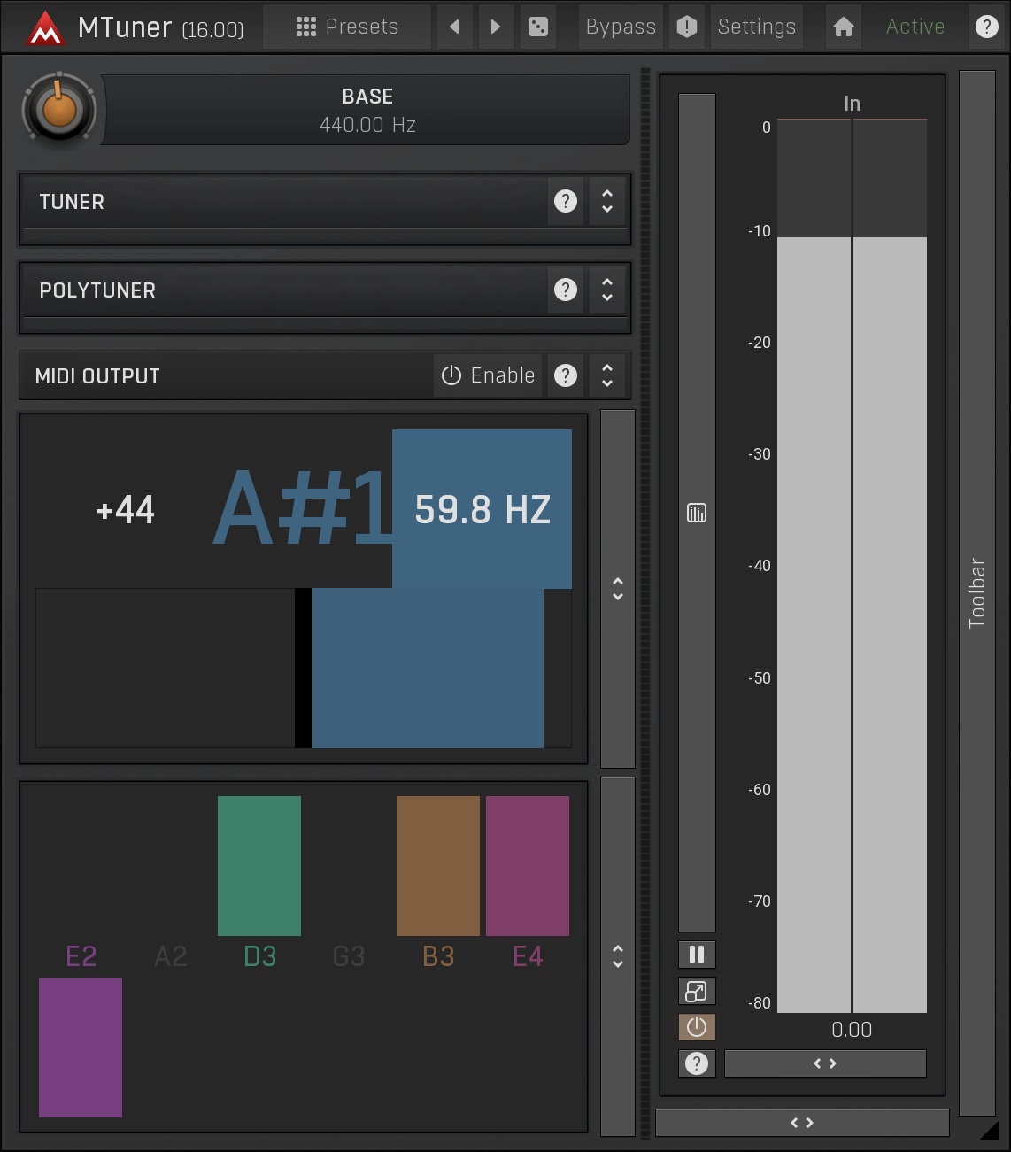Click the POLYTUNER section header
1011x1152 pixels.
coord(283,290)
